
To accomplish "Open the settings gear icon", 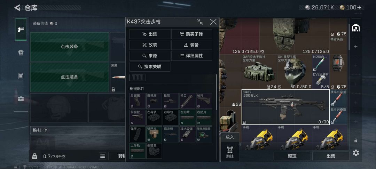I will click(x=356, y=153).
